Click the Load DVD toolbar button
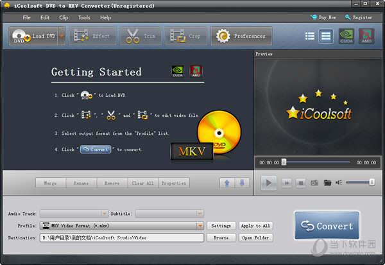Screen dimensions: 385x265 coord(33,36)
